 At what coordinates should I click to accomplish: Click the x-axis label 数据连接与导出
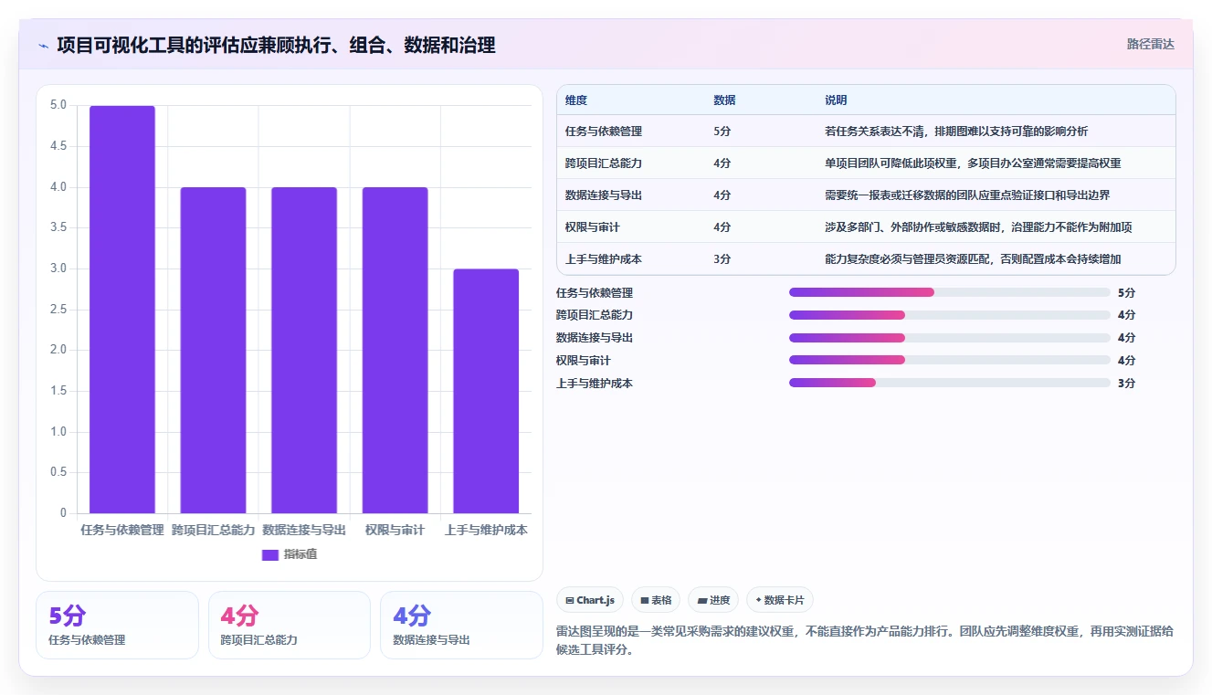pos(304,530)
